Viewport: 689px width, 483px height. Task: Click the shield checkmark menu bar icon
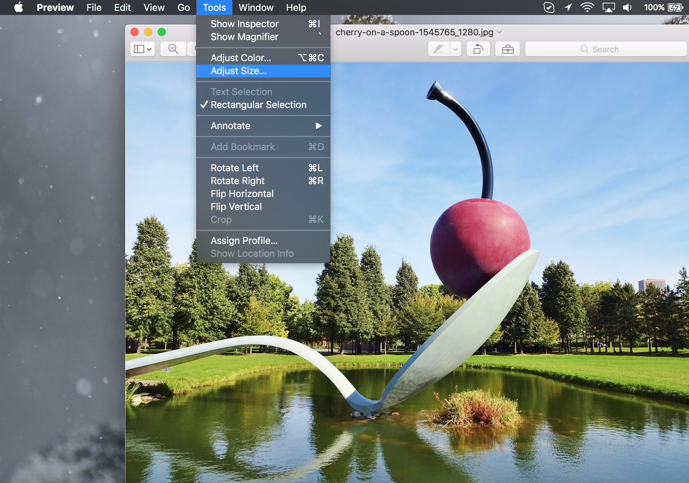click(x=549, y=7)
